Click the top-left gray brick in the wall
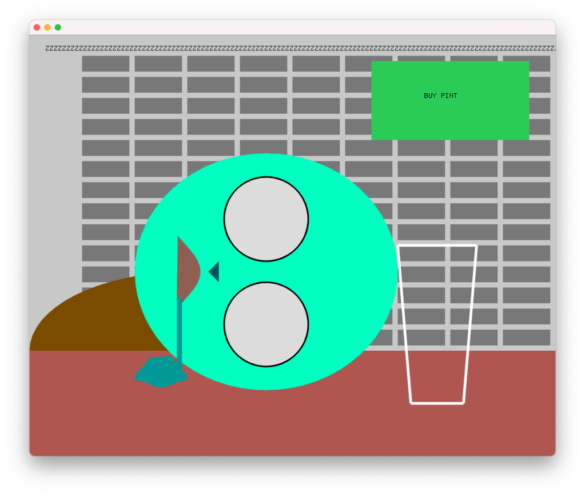Screen dimensions: 585x495 coord(106,64)
